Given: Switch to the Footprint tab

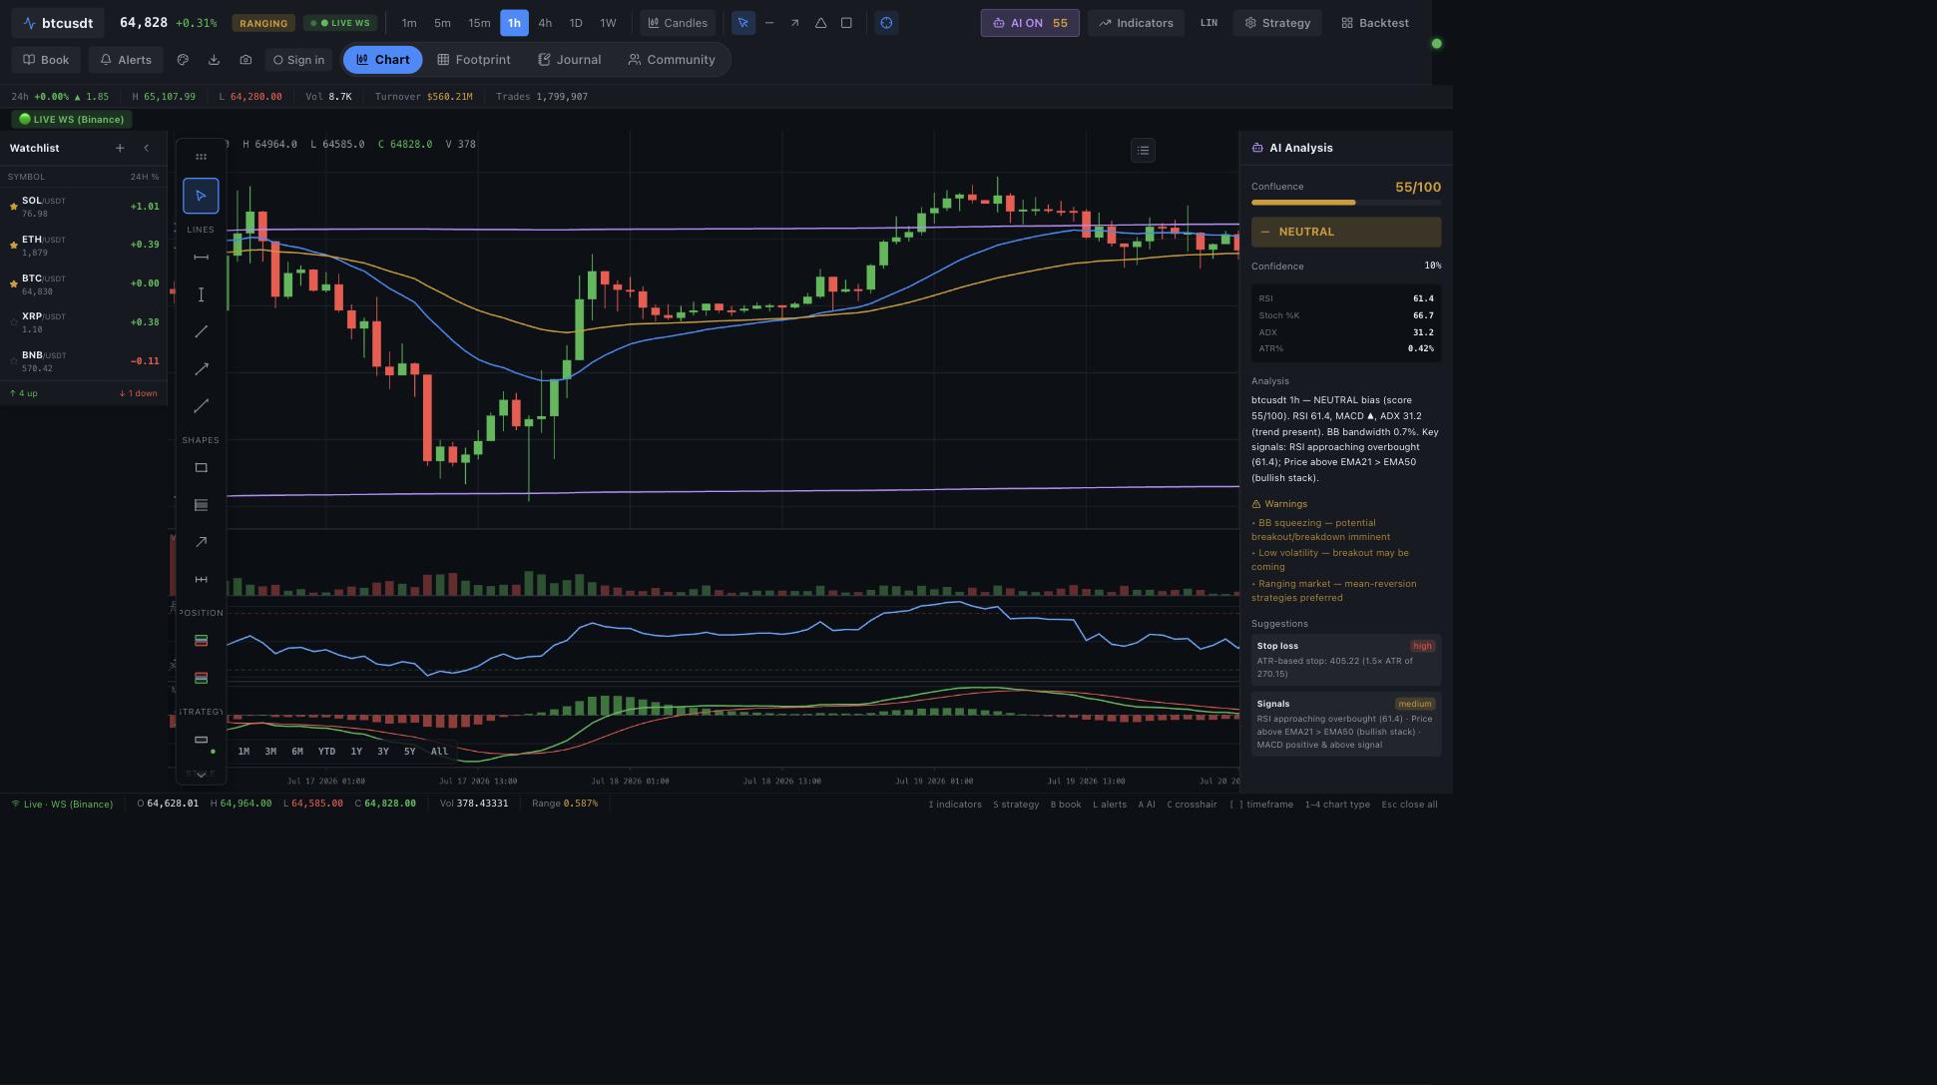Looking at the screenshot, I should pyautogui.click(x=474, y=60).
